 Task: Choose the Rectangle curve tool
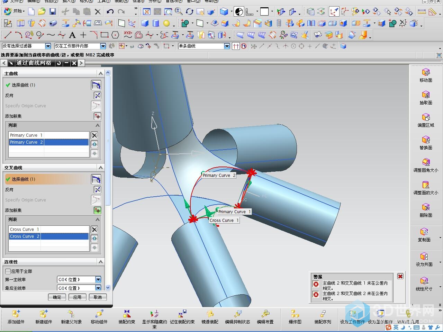(105, 35)
